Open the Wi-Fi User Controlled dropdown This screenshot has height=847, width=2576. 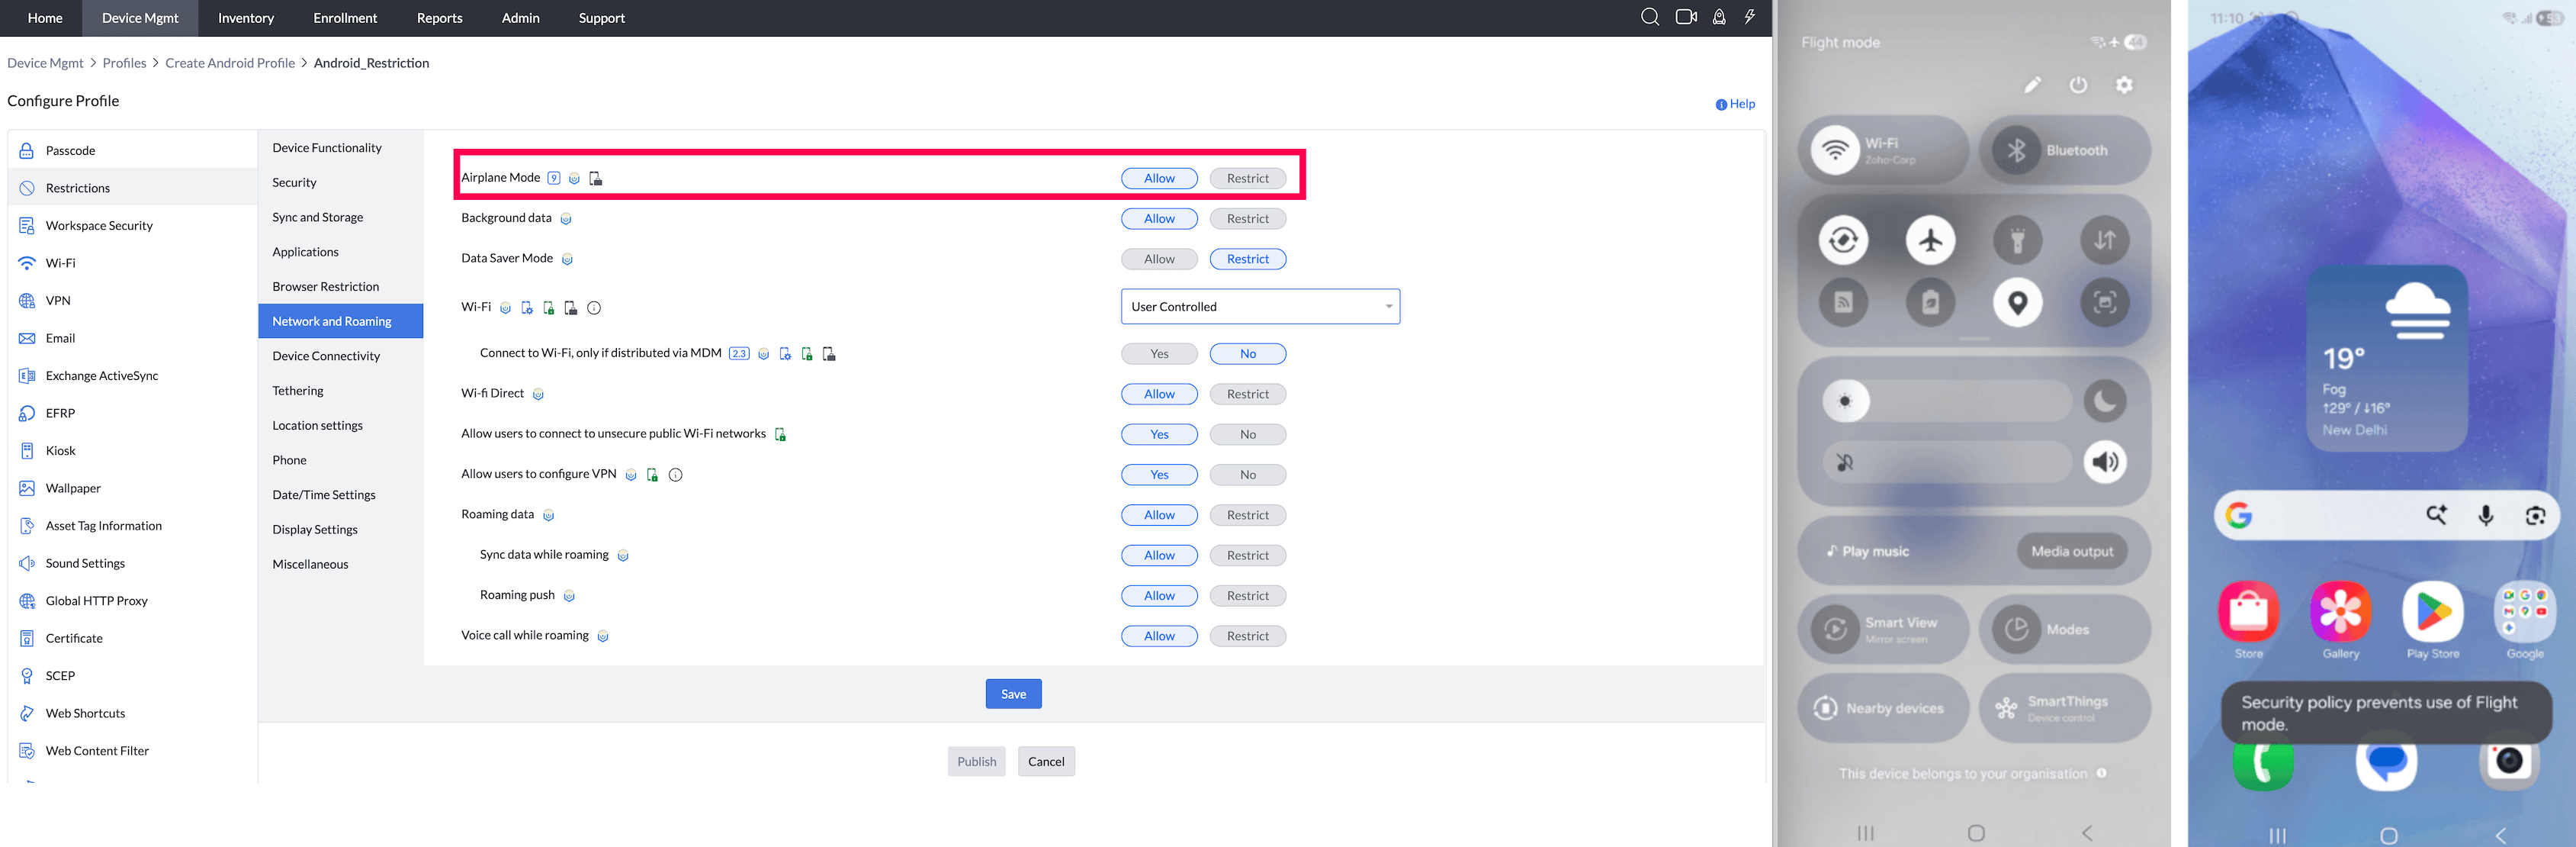1259,306
